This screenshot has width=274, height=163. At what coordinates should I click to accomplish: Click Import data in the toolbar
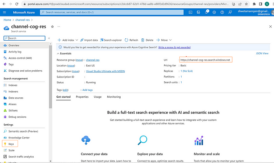[x=89, y=40]
